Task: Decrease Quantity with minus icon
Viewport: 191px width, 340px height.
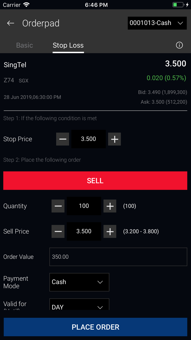Action: click(58, 206)
